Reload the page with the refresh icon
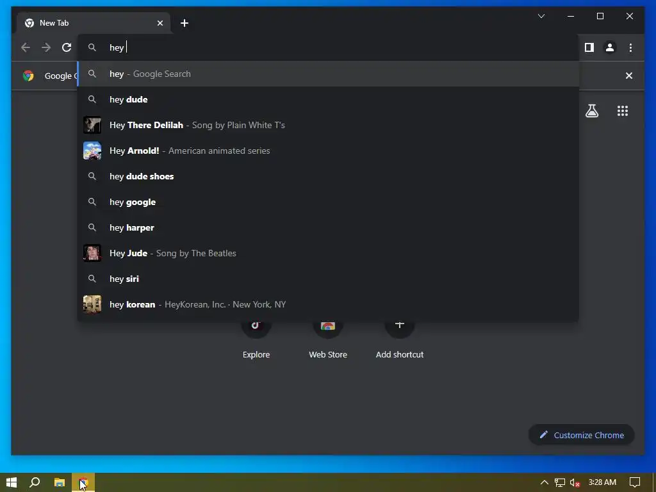Viewport: 656px width, 492px height. [x=67, y=47]
